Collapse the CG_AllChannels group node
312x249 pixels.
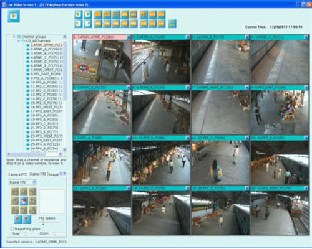(x=19, y=41)
